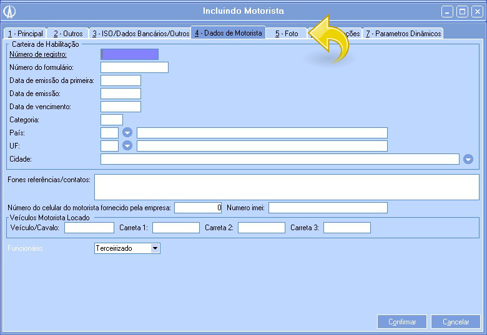Click the Data de vencimento field
This screenshot has height=335, width=487.
click(x=121, y=107)
